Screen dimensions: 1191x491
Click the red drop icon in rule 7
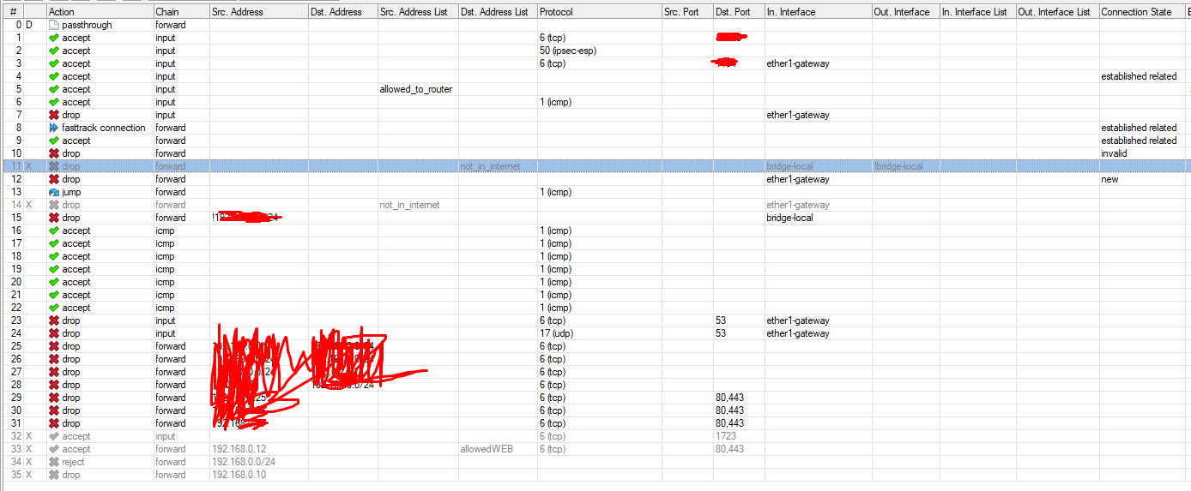pyautogui.click(x=54, y=115)
